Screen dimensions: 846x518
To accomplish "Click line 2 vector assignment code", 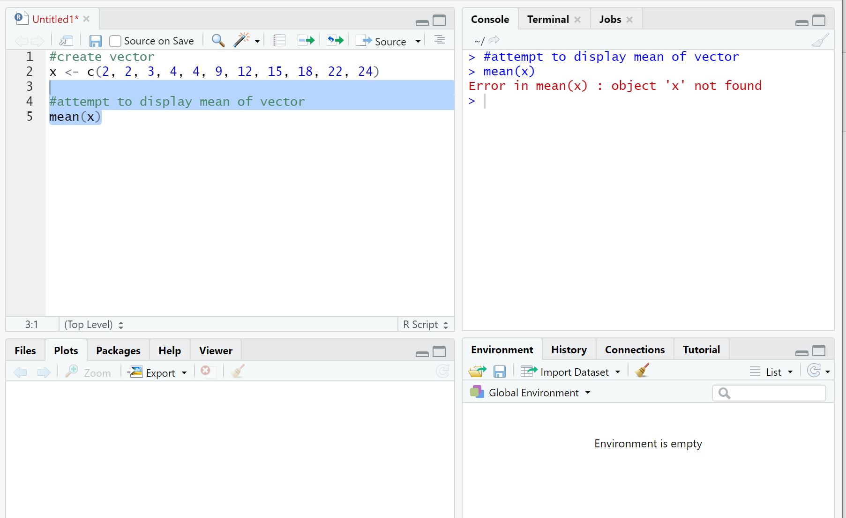I will pyautogui.click(x=214, y=72).
